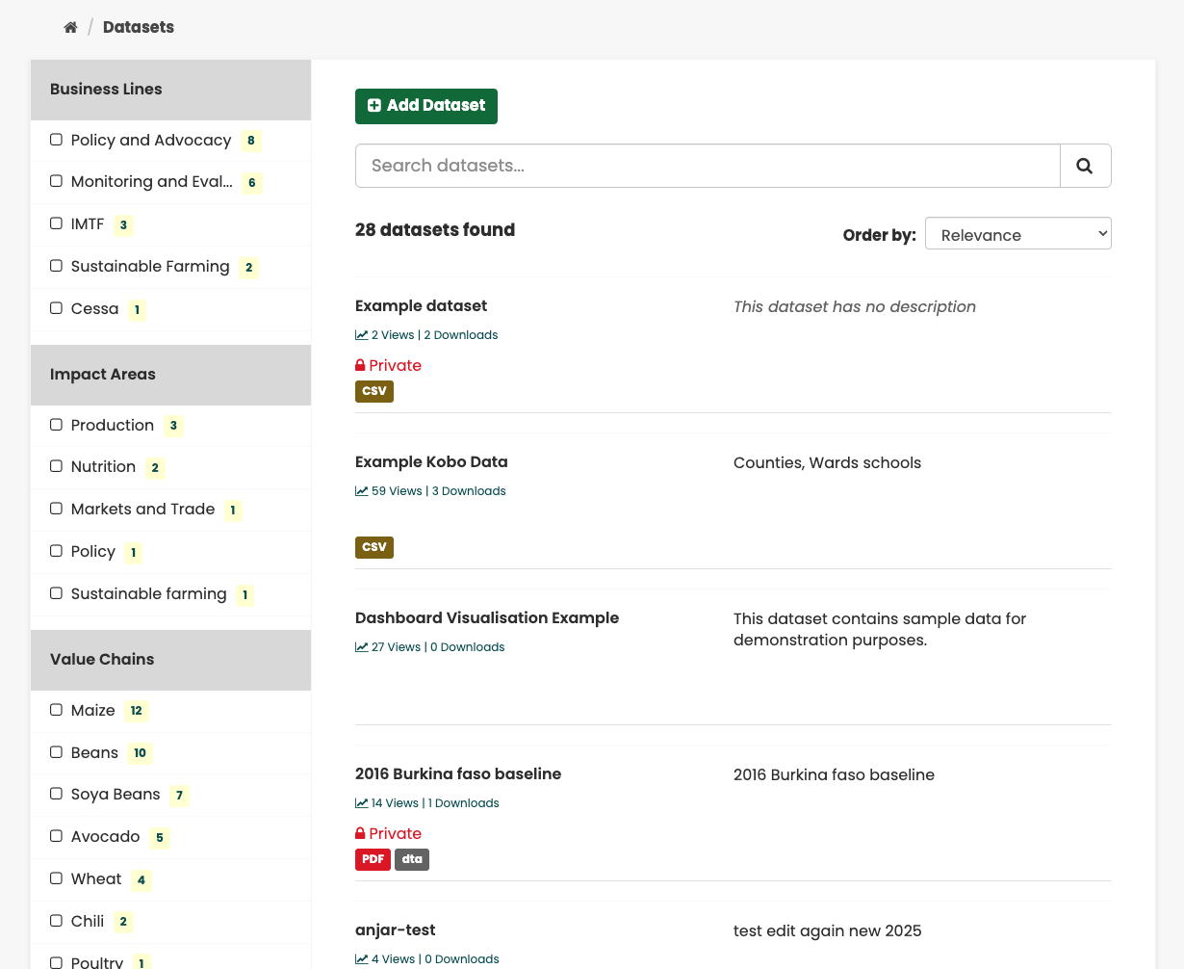This screenshot has width=1184, height=969.
Task: Click the magnifying glass search icon
Action: 1085,166
